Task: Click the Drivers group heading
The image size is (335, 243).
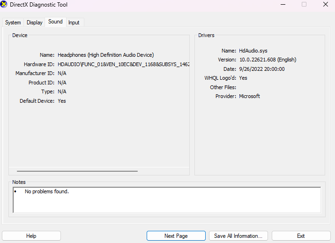Action: point(206,35)
